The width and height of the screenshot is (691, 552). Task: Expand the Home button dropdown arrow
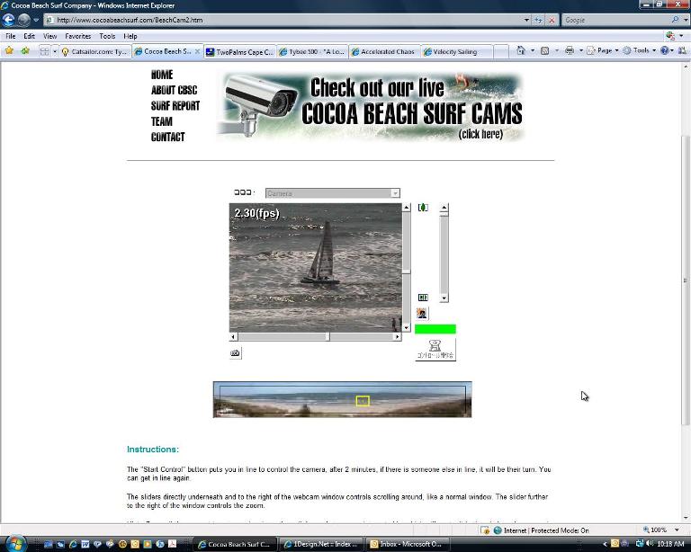click(533, 50)
